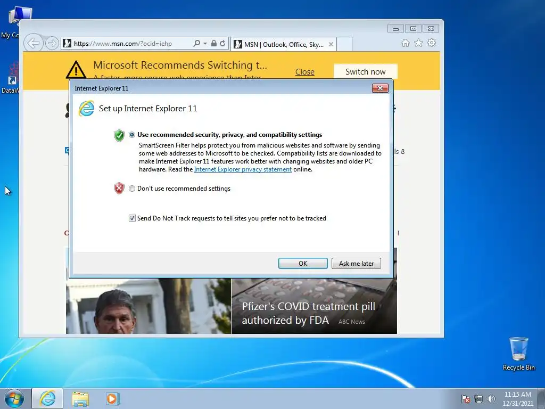Open the Tools gear menu
This screenshot has height=409, width=545.
tap(432, 43)
